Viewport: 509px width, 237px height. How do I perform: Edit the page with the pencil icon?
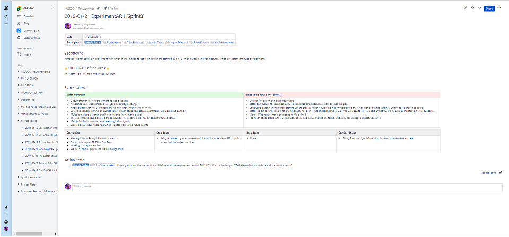[466, 8]
